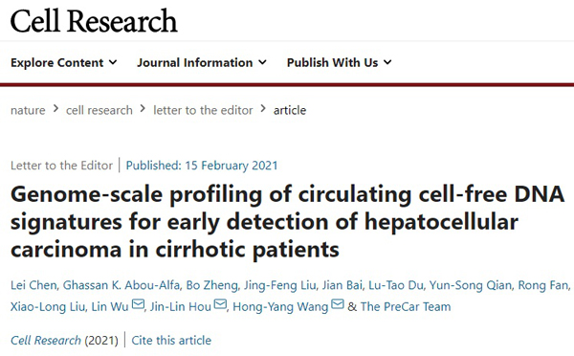Open the Published: 15 February 2021 link
Image resolution: width=574 pixels, height=356 pixels.
[x=202, y=166]
